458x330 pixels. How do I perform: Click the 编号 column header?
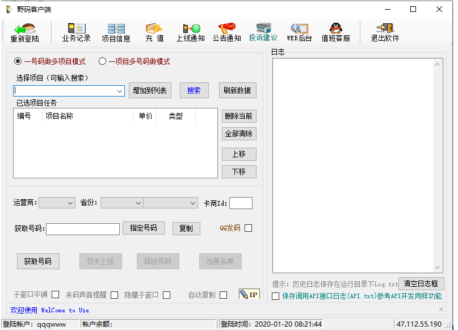point(28,116)
